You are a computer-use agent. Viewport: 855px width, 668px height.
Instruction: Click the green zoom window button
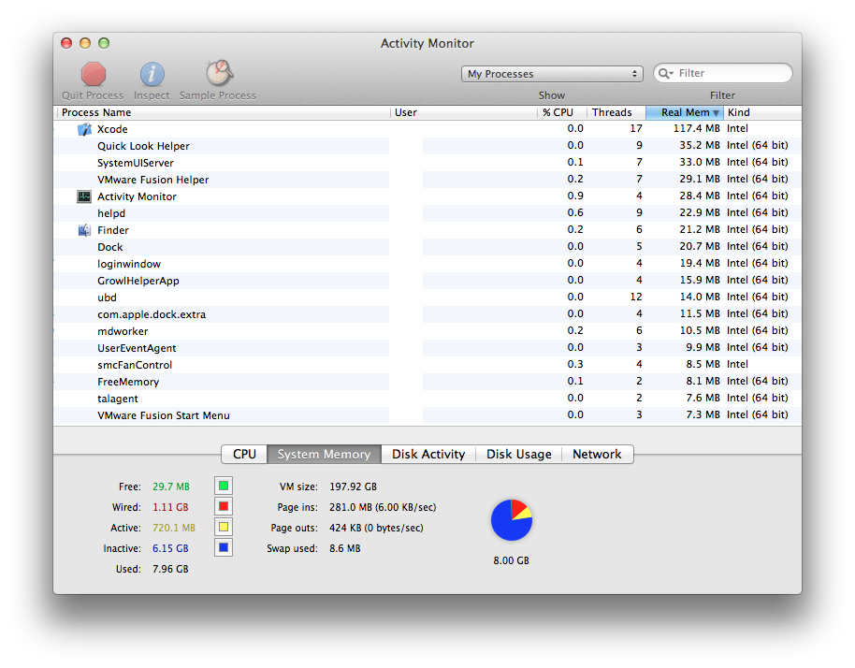pos(104,43)
